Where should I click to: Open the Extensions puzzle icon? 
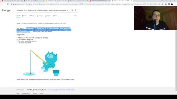point(166,4)
